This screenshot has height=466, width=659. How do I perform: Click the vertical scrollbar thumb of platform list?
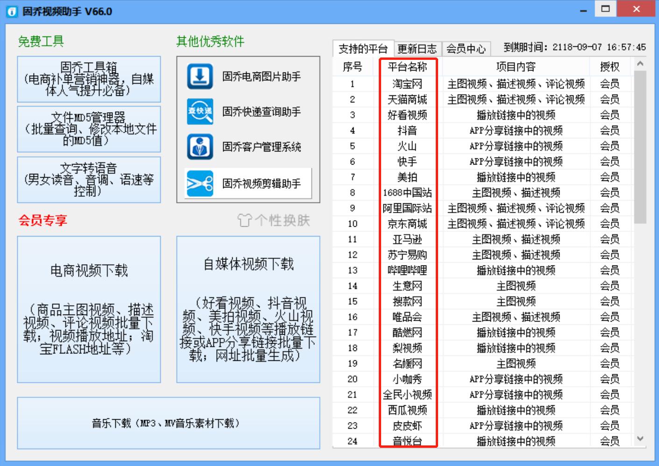click(640, 146)
